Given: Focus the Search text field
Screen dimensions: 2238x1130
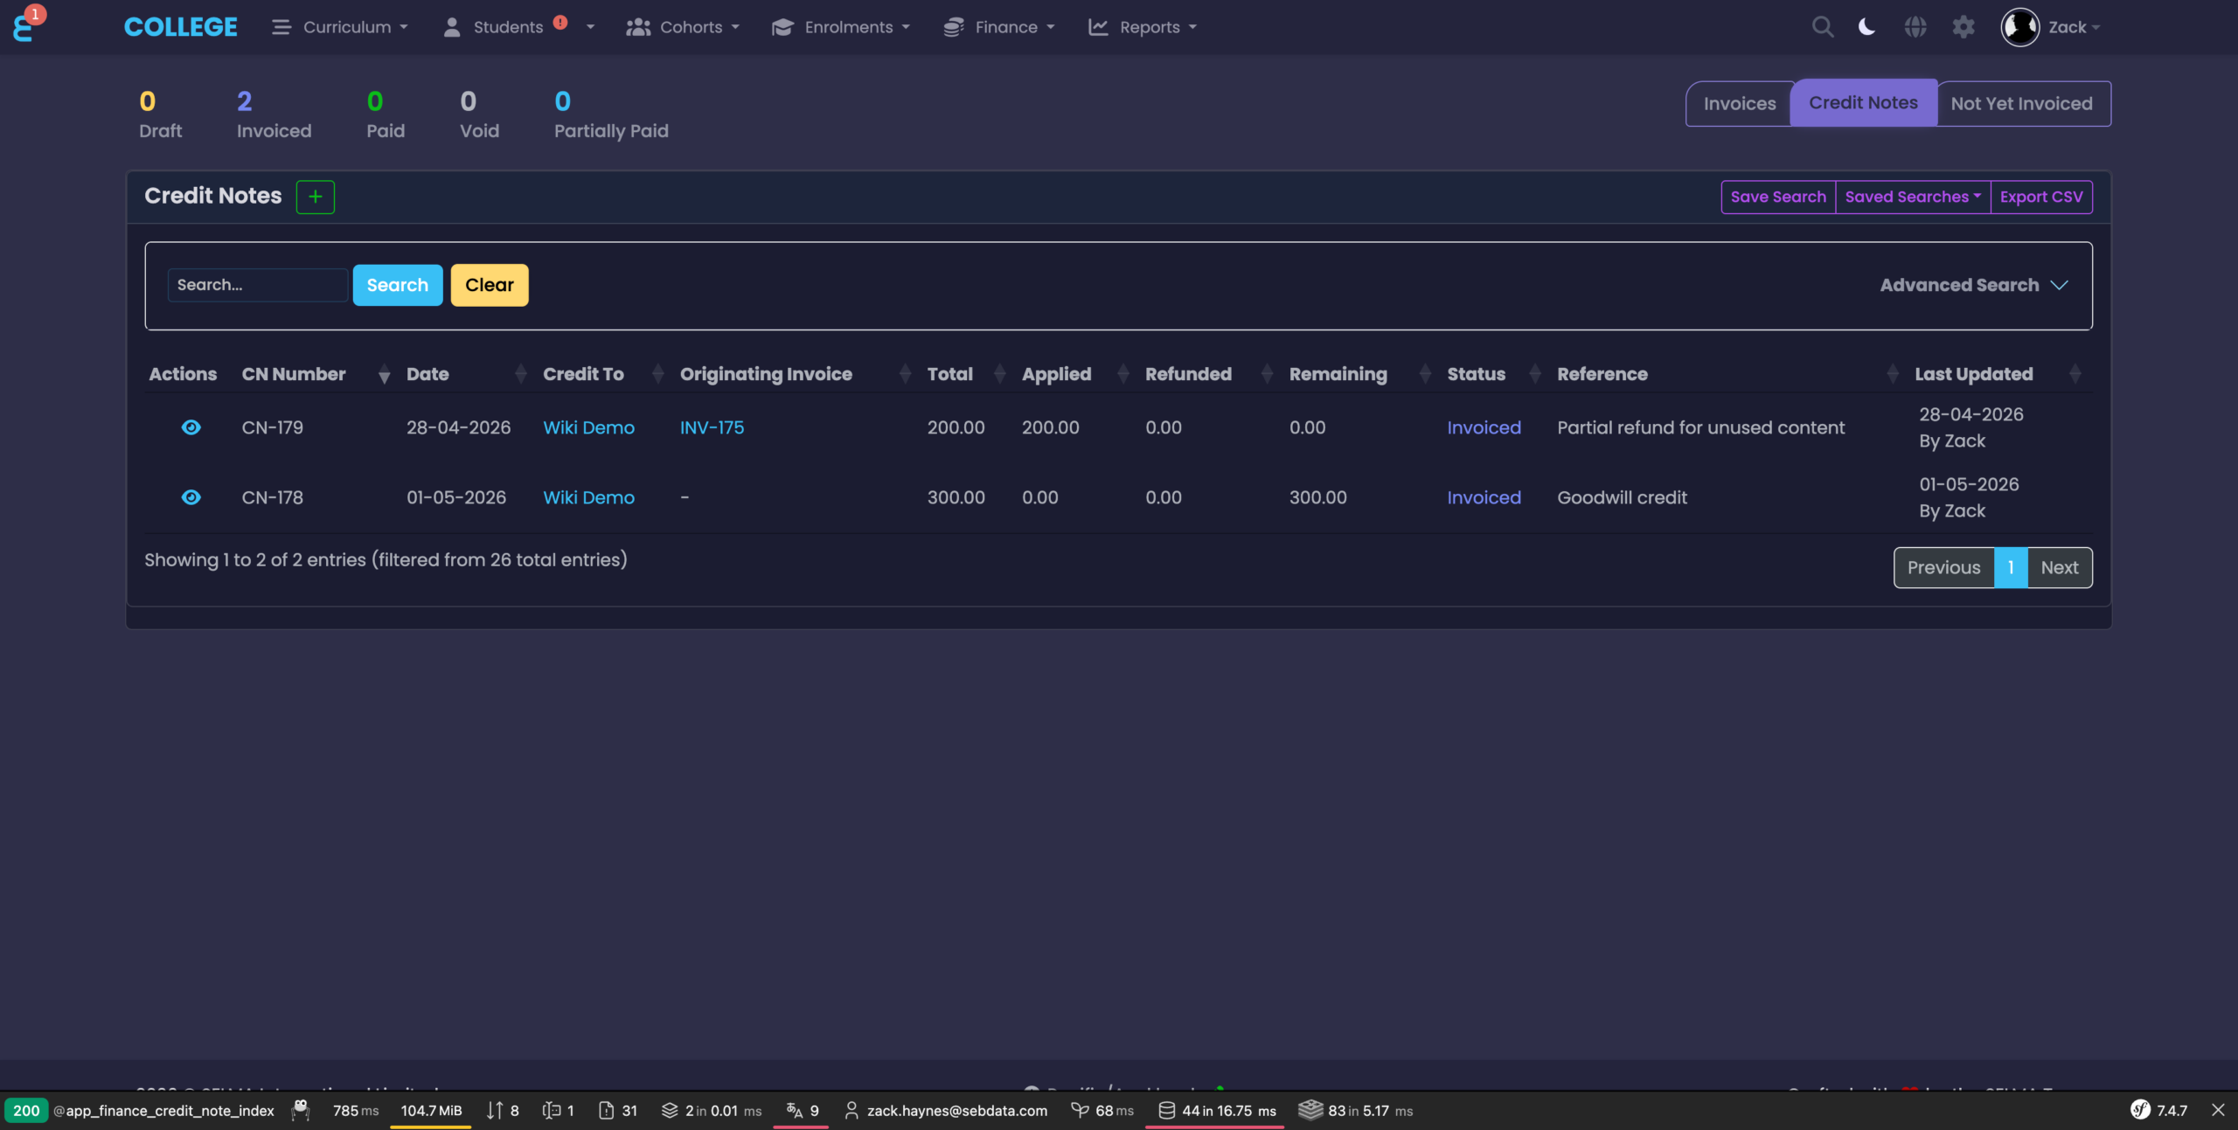Looking at the screenshot, I should [x=257, y=285].
